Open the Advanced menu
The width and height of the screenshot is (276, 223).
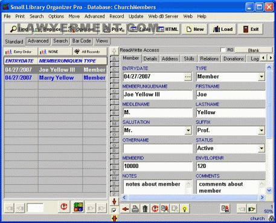pos(94,16)
